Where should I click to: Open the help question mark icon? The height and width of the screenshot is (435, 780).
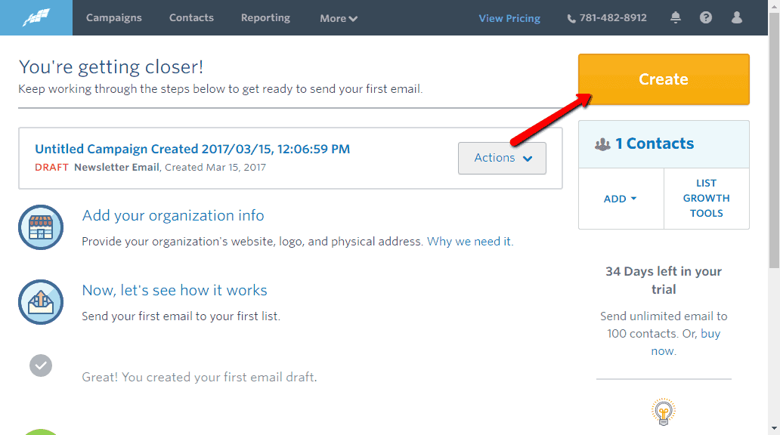pos(705,18)
